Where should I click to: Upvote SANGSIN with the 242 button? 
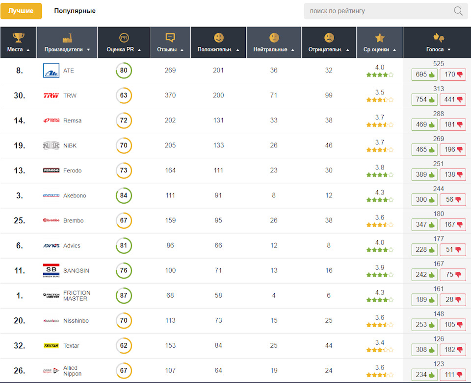coord(424,274)
